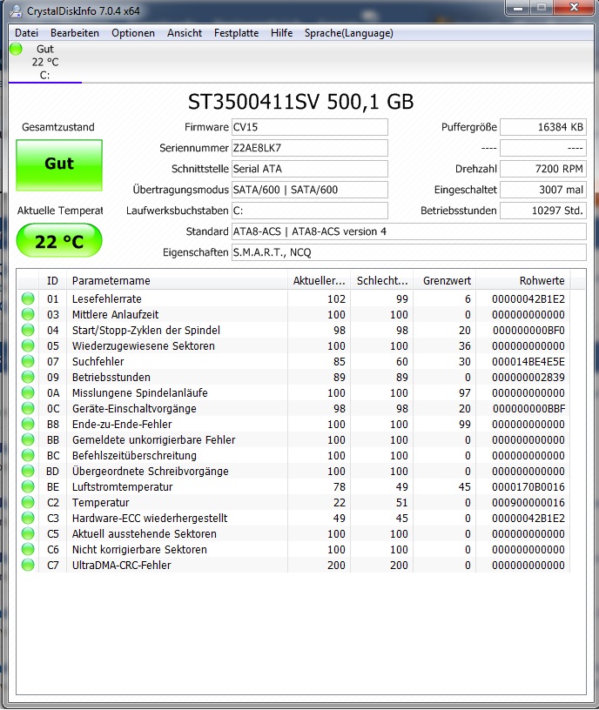Viewport: 599px width, 710px height.
Task: Click the Seriennummer field Z2AE8LK7
Action: pos(310,148)
